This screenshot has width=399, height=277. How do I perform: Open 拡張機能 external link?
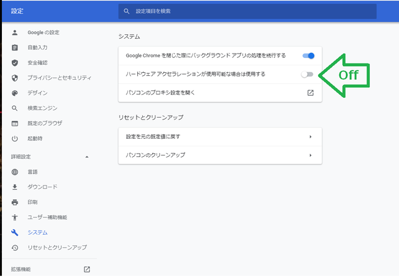[87, 270]
